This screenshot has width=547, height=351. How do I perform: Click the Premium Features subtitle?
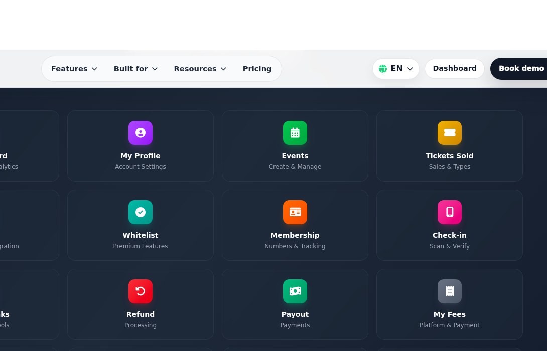tap(140, 246)
